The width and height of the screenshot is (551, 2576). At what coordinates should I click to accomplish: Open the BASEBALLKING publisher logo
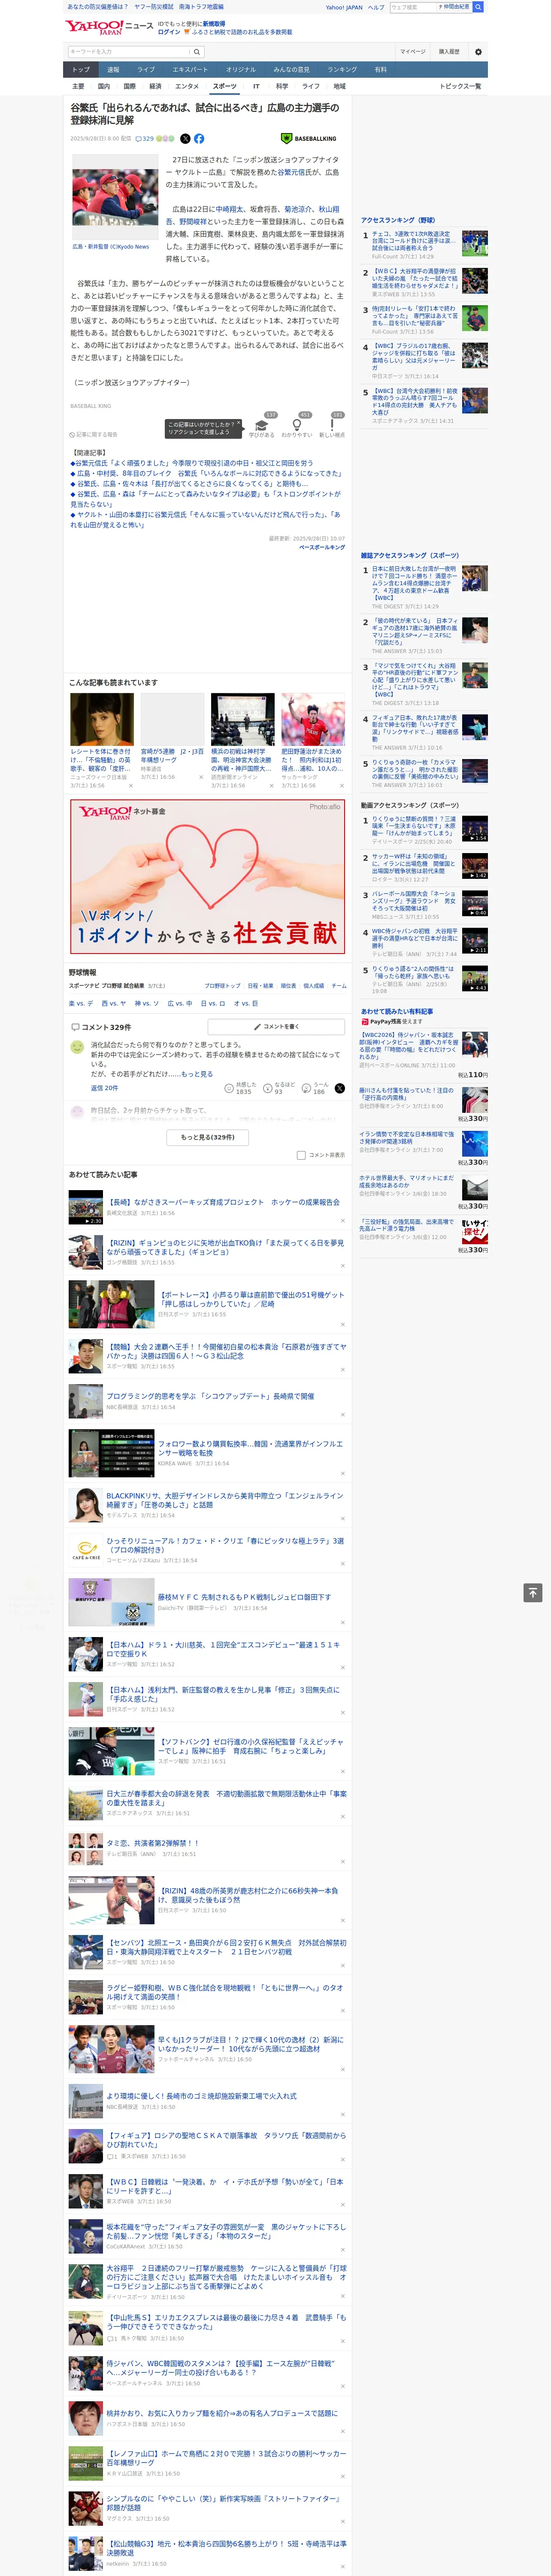(309, 139)
